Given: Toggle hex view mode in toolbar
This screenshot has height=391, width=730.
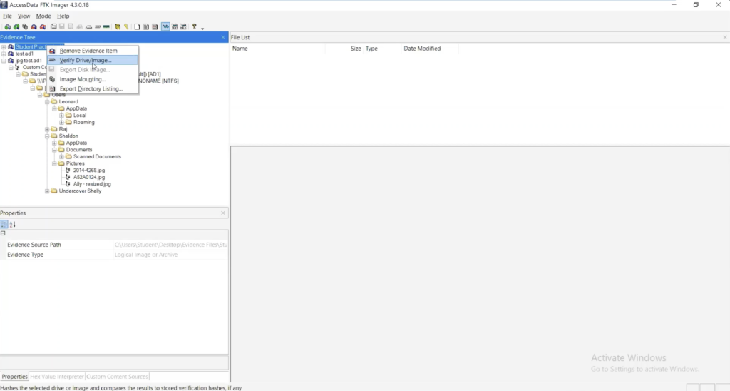Looking at the screenshot, I should 183,26.
